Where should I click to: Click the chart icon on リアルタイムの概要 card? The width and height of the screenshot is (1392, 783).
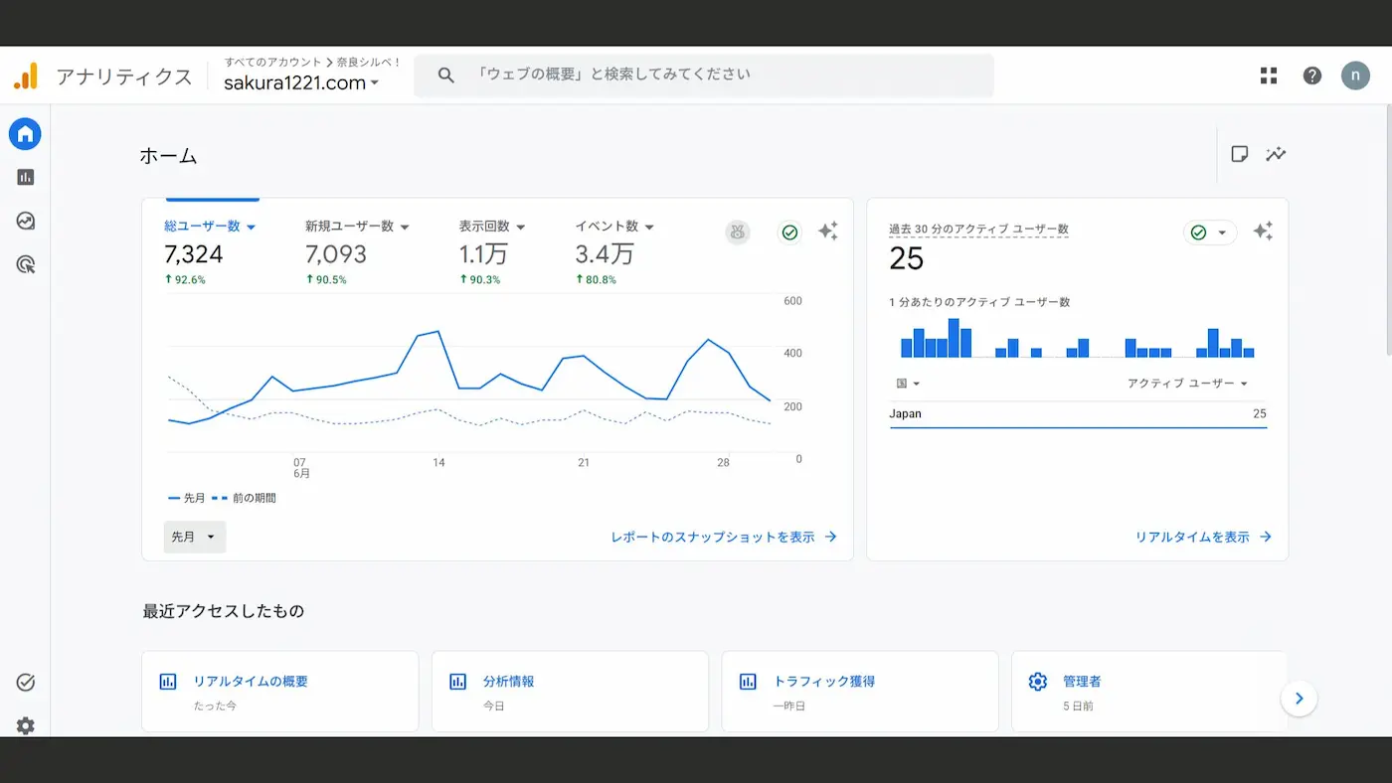click(168, 682)
